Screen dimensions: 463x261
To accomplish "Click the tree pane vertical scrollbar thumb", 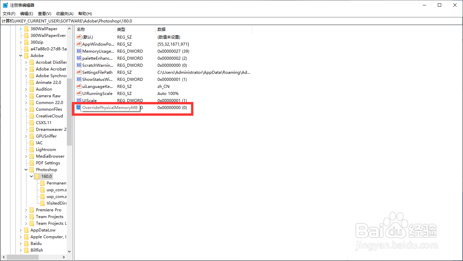I will [x=70, y=112].
